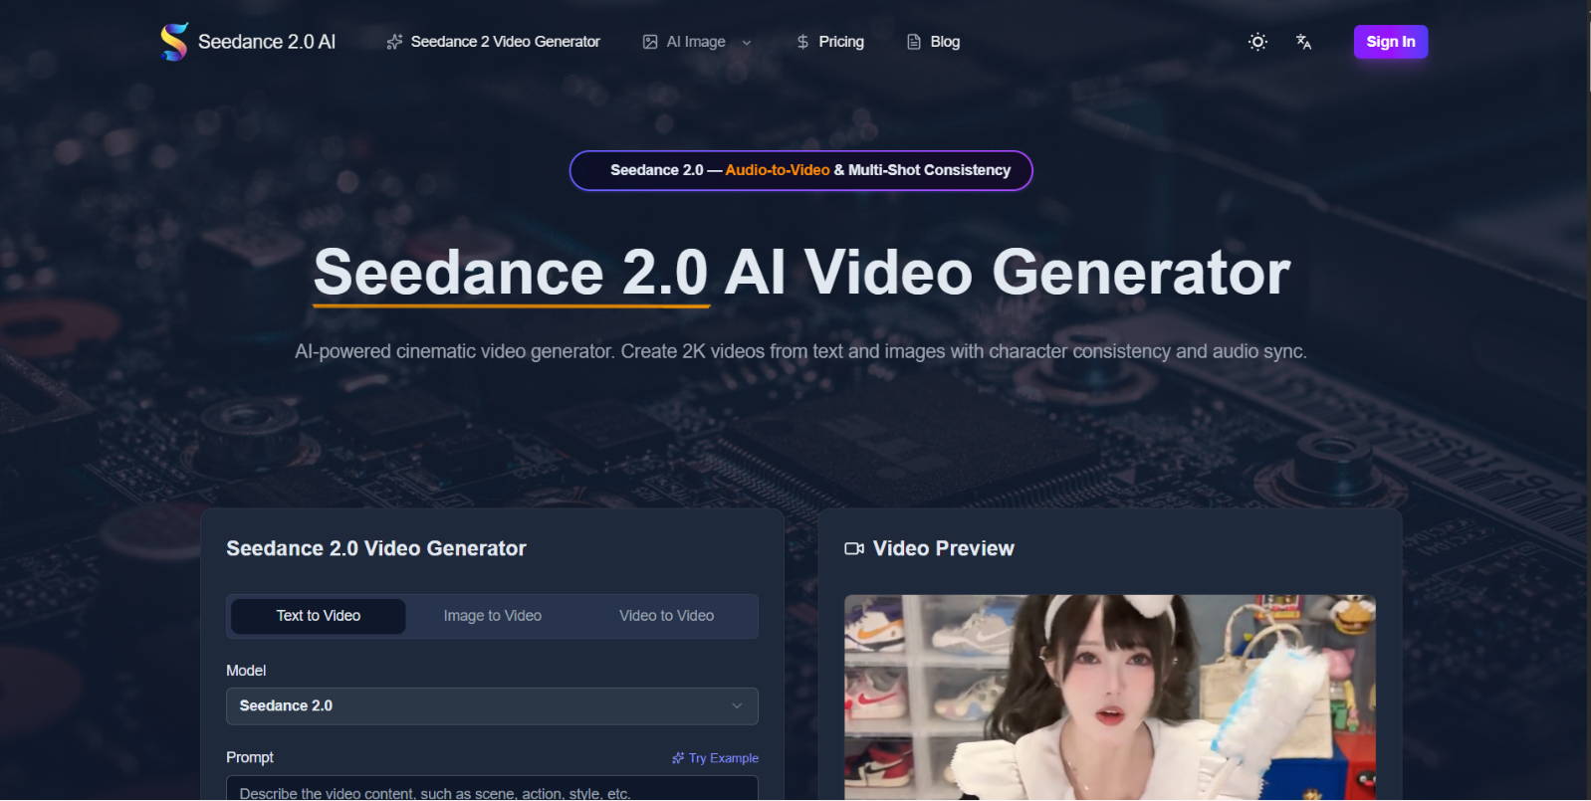The height and width of the screenshot is (801, 1591).
Task: Click the Video Preview heading text
Action: pyautogui.click(x=944, y=549)
